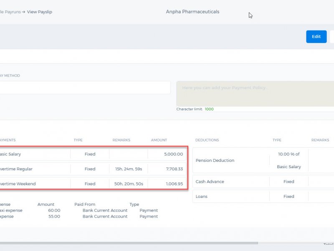Image resolution: width=334 pixels, height=251 pixels.
Task: Click the Taxi expense amount 60.00
Action: tap(54, 210)
